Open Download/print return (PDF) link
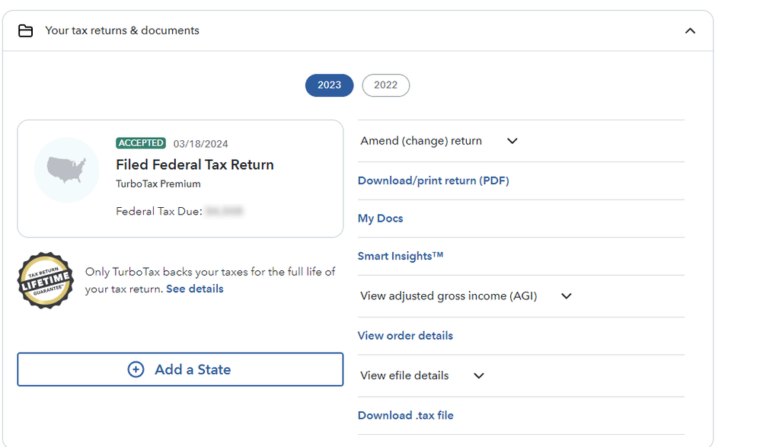Screen dimensions: 760x447 point(433,180)
